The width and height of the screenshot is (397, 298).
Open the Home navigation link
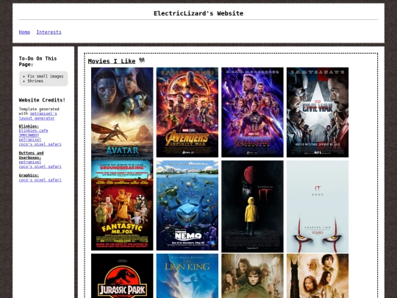click(x=24, y=32)
